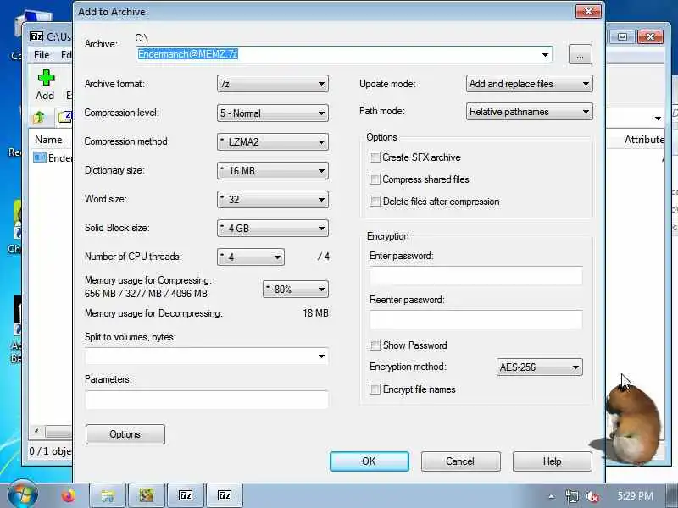Click the Attributes column header in 7-Zip
The height and width of the screenshot is (508, 678).
coord(643,140)
